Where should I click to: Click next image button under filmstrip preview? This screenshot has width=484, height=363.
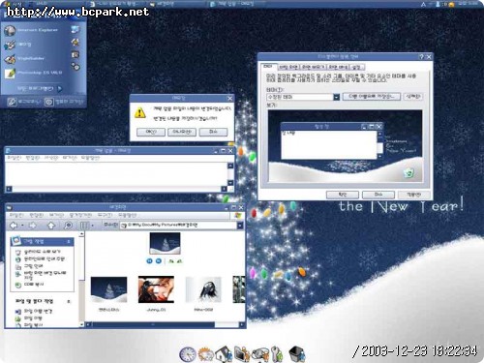pyautogui.click(x=159, y=260)
